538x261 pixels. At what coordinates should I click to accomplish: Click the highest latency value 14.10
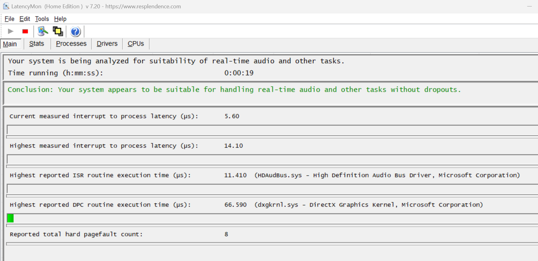(x=234, y=146)
